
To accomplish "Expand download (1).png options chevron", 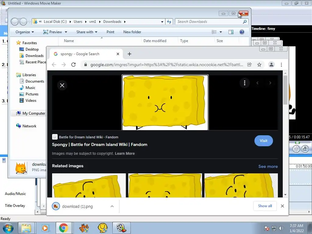I will click(x=112, y=206).
